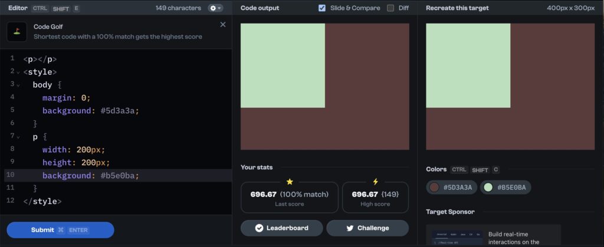Click the Twitter Challenge button
The height and width of the screenshot is (247, 604).
pyautogui.click(x=367, y=228)
